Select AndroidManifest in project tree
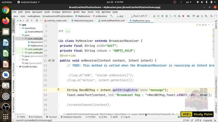218x122 pixels. coord(34,32)
